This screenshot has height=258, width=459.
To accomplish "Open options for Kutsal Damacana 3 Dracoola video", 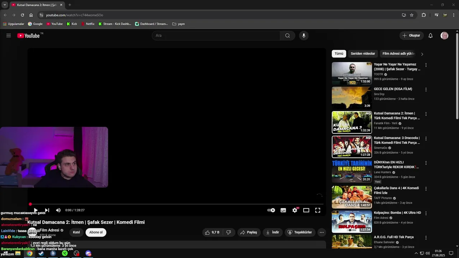I will [426, 138].
